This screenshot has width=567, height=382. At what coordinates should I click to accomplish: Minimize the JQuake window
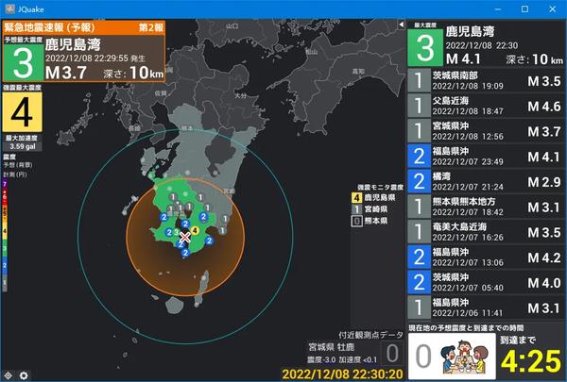[x=498, y=9]
